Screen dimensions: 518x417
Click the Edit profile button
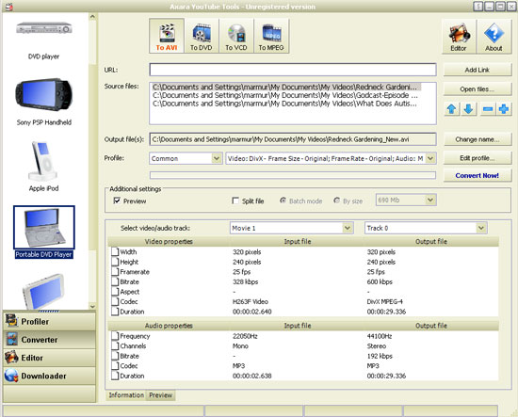[478, 158]
